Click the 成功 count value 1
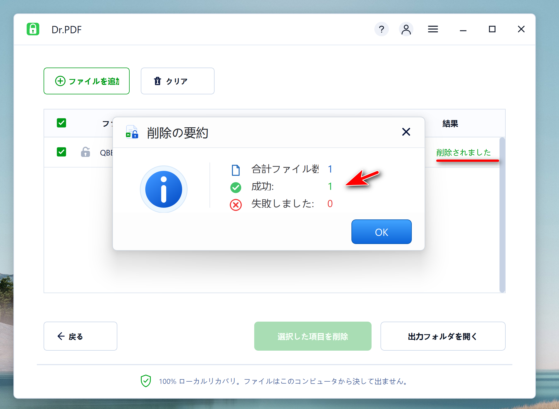 pyautogui.click(x=330, y=186)
